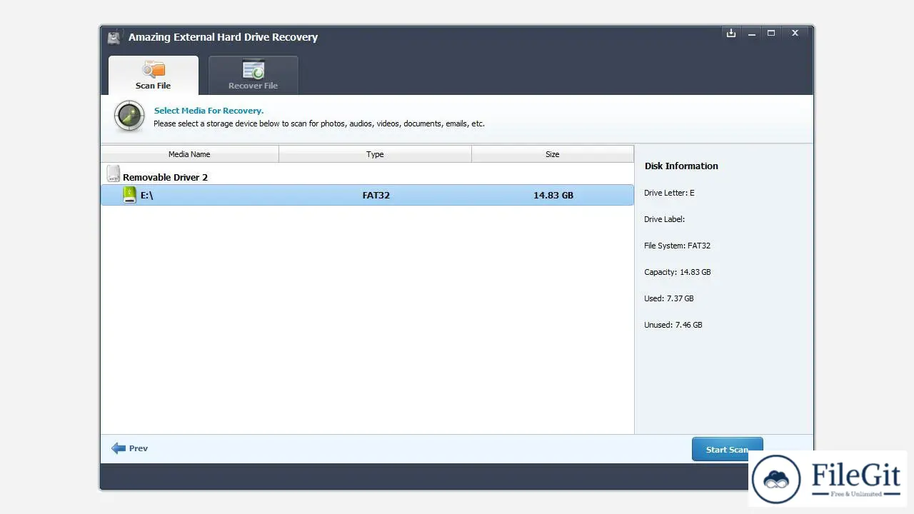914x514 pixels.
Task: Click the Drive Label entry
Action: pyautogui.click(x=664, y=219)
